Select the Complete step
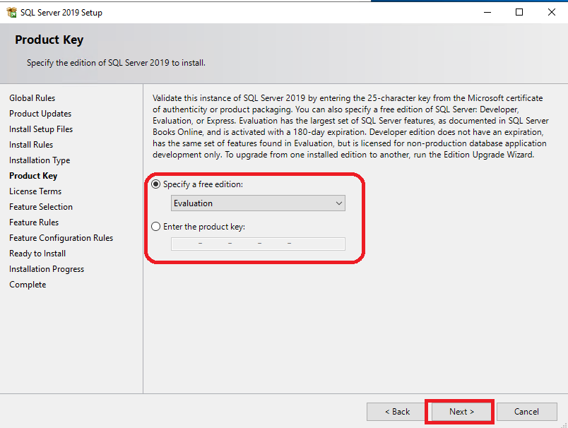The height and width of the screenshot is (428, 568). [28, 285]
